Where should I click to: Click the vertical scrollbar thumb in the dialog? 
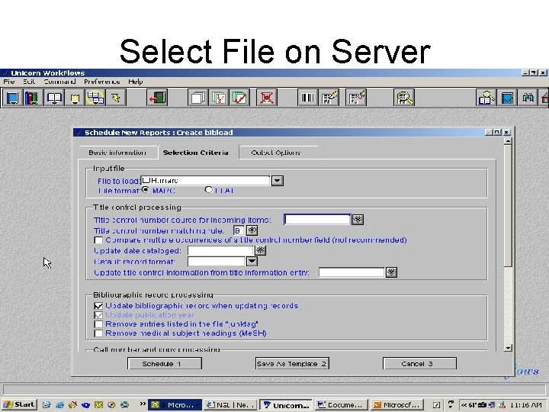(x=508, y=205)
